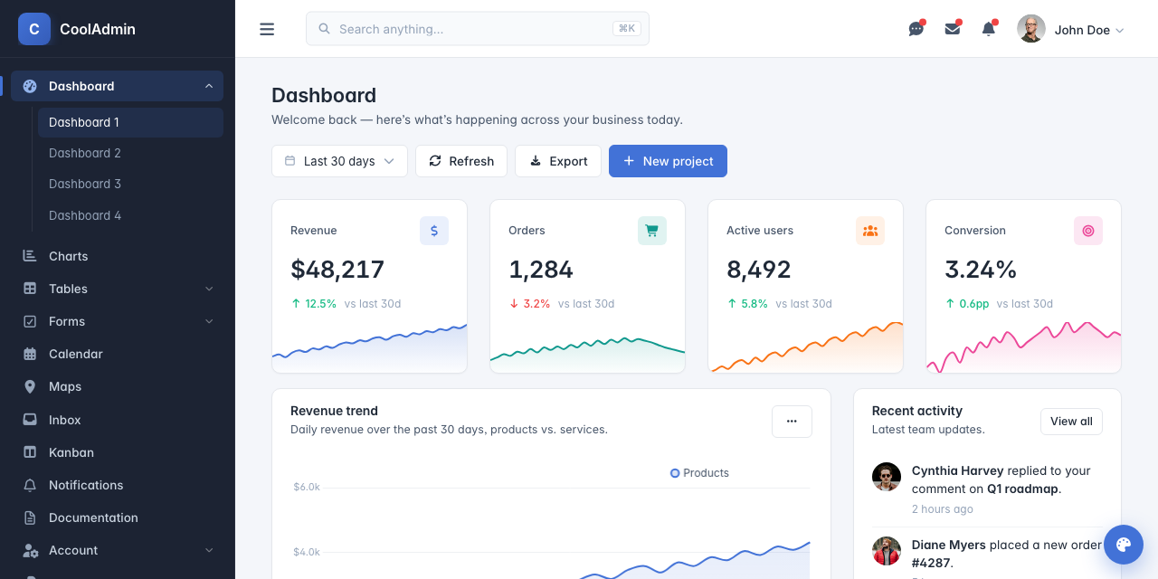This screenshot has width=1158, height=579.
Task: Click the 3.2% orders decrease
Action: click(530, 304)
